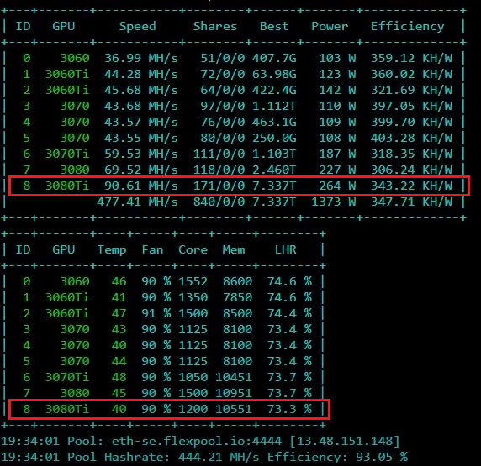Click the 36.99 MH/s speed value
481x466 pixels.
(x=141, y=58)
